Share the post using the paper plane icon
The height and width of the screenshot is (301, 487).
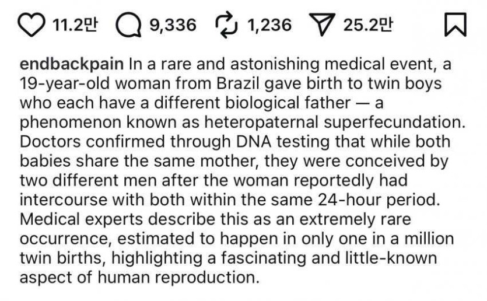click(323, 24)
